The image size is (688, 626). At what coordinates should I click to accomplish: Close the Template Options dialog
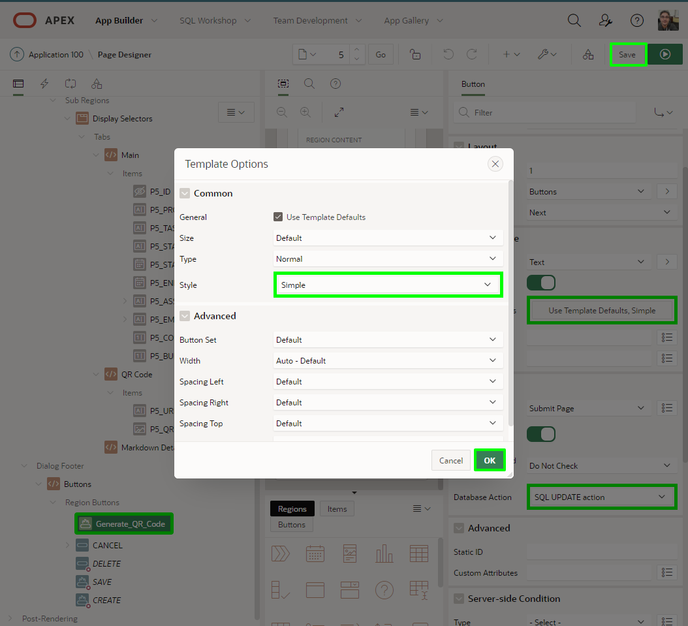pyautogui.click(x=495, y=164)
